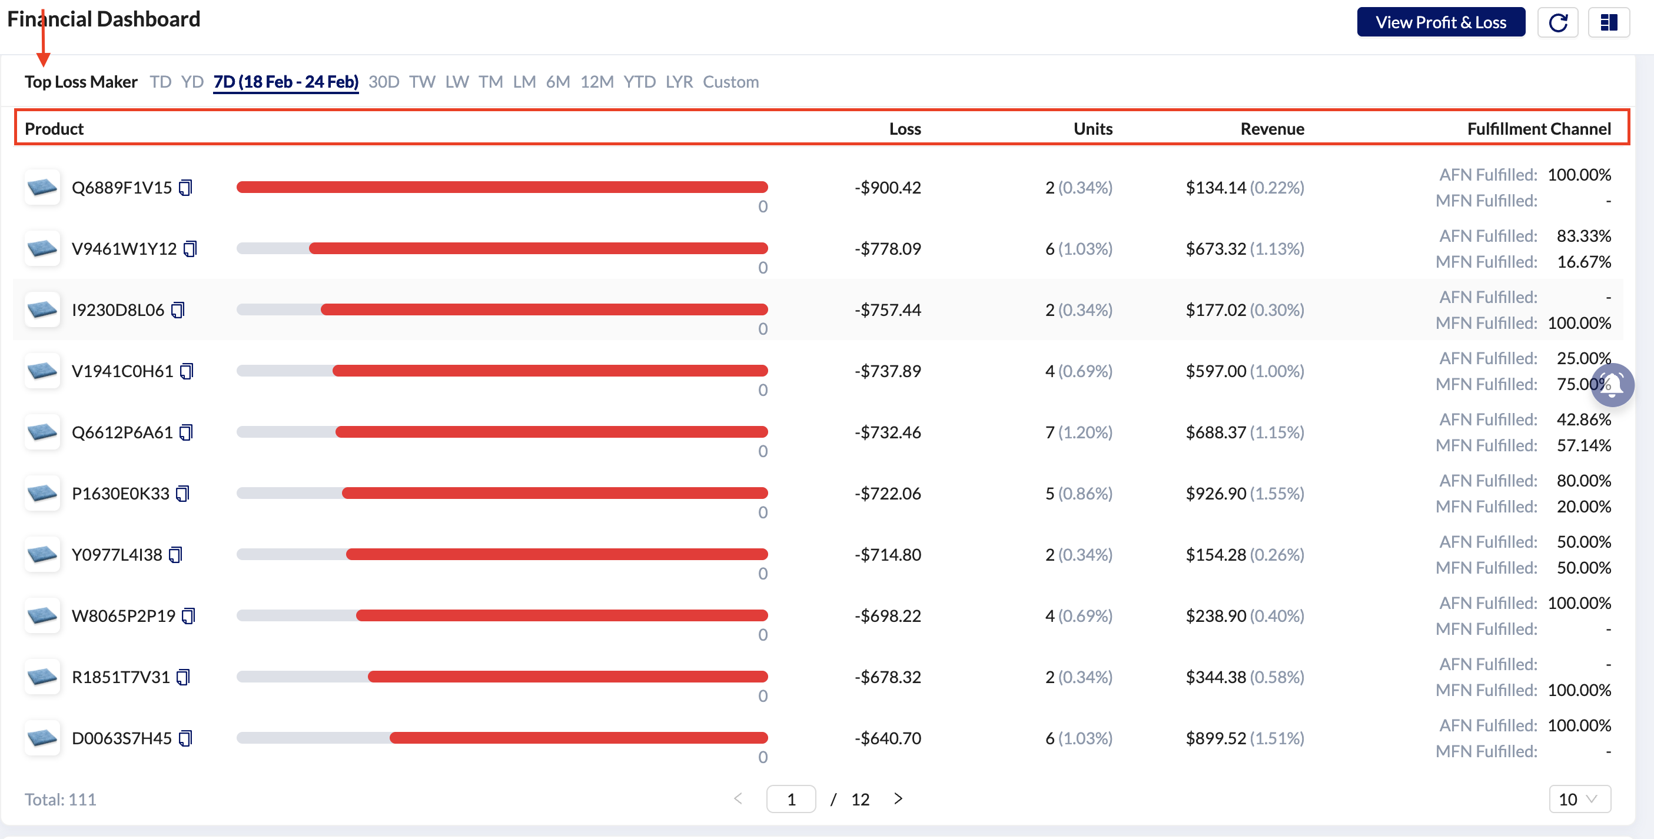Click View Profit & Loss button
This screenshot has height=839, width=1654.
[x=1440, y=22]
